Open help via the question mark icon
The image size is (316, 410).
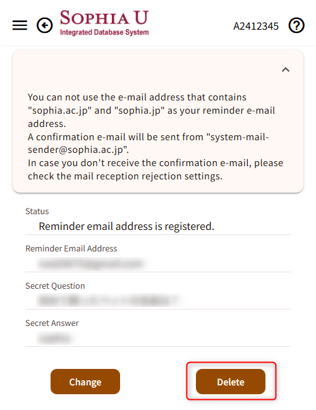pyautogui.click(x=296, y=26)
